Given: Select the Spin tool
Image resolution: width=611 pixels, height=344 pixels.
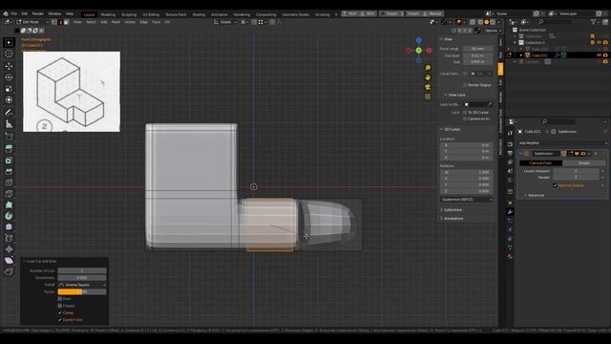Looking at the screenshot, I should pyautogui.click(x=9, y=216).
